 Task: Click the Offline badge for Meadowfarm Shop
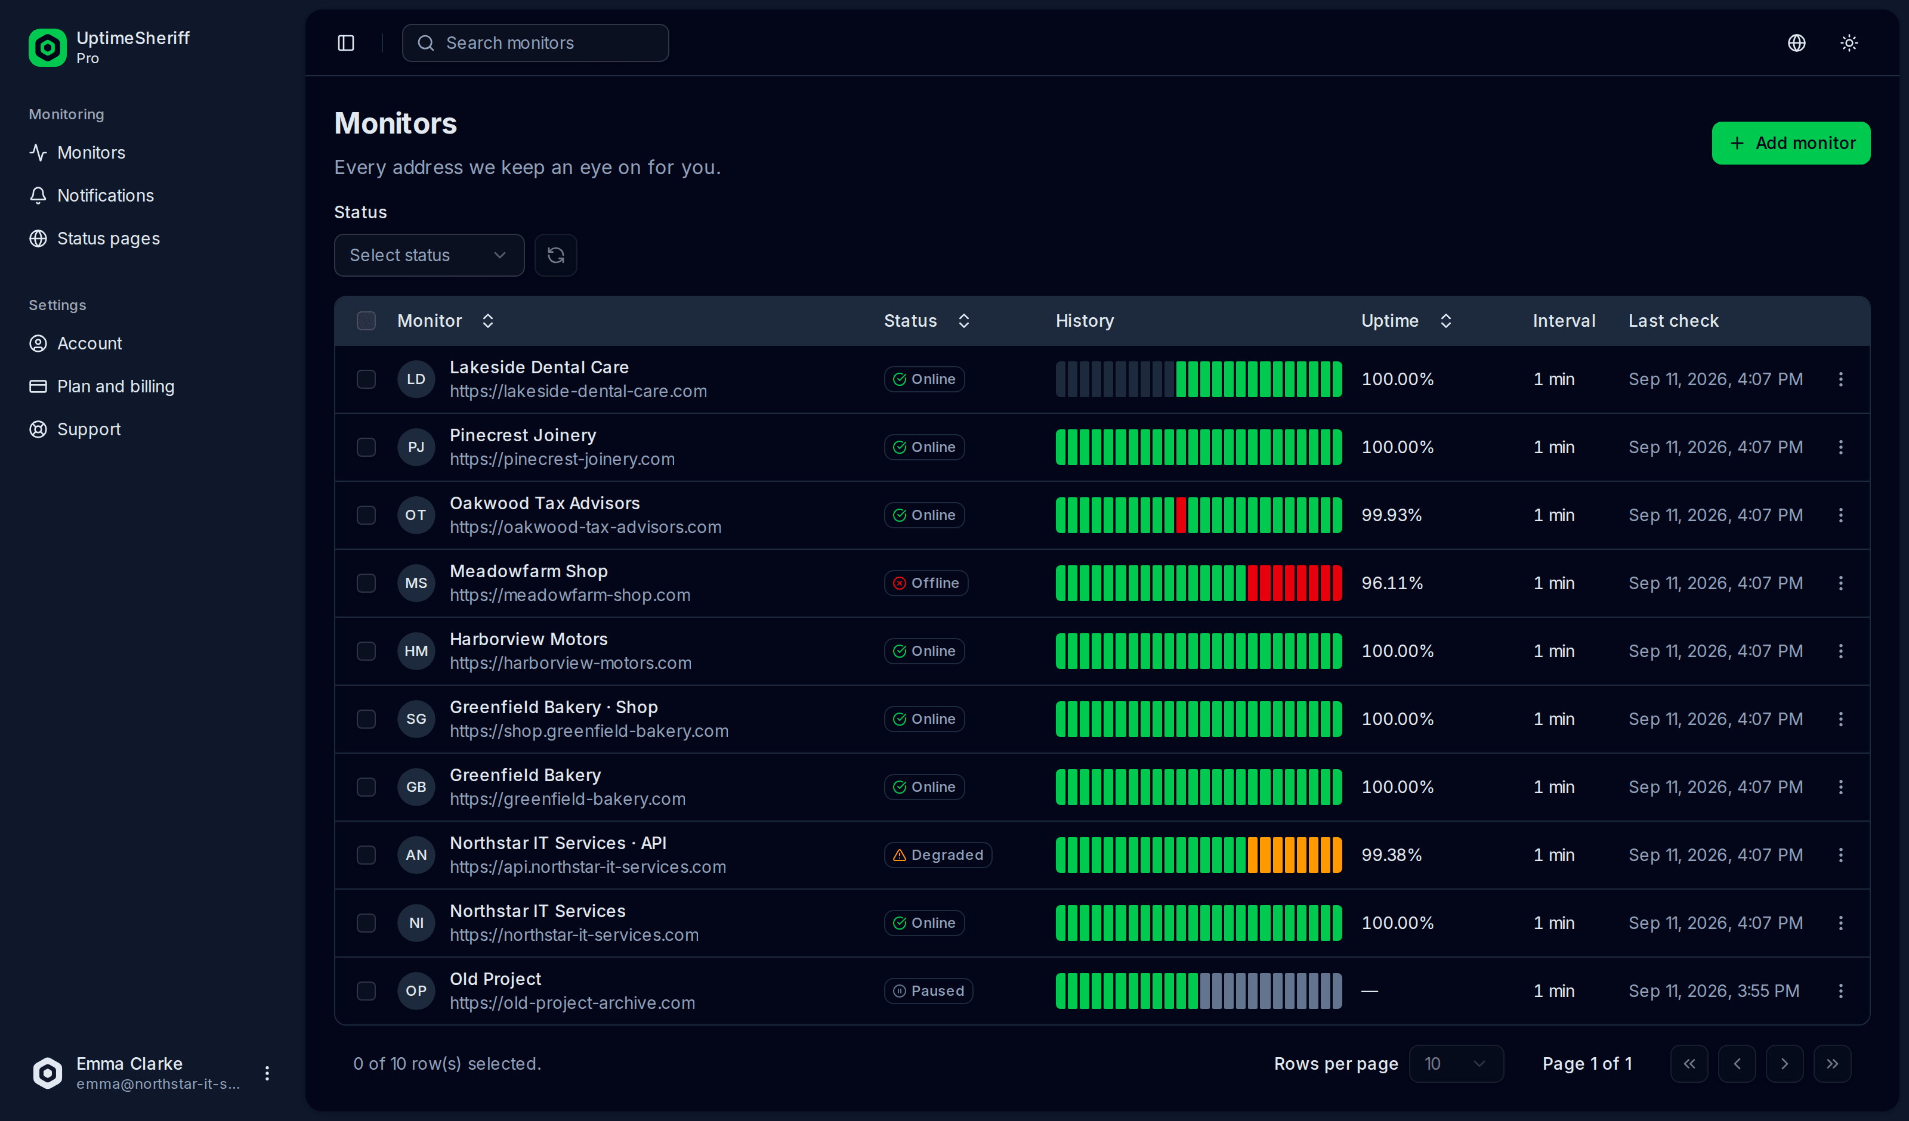pyautogui.click(x=926, y=583)
